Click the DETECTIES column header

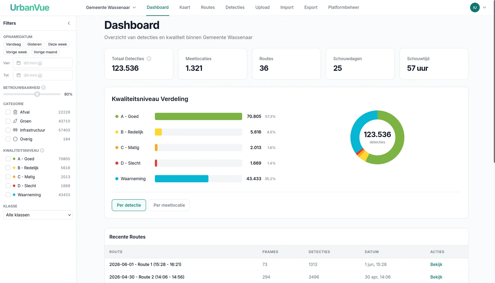coord(319,252)
